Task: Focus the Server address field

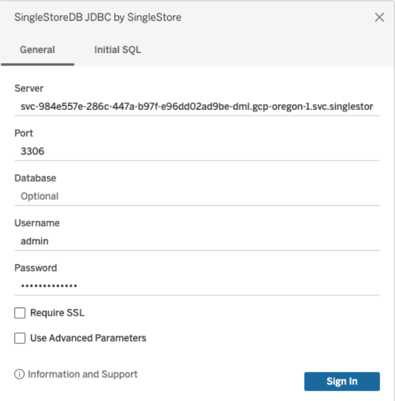Action: tap(197, 106)
